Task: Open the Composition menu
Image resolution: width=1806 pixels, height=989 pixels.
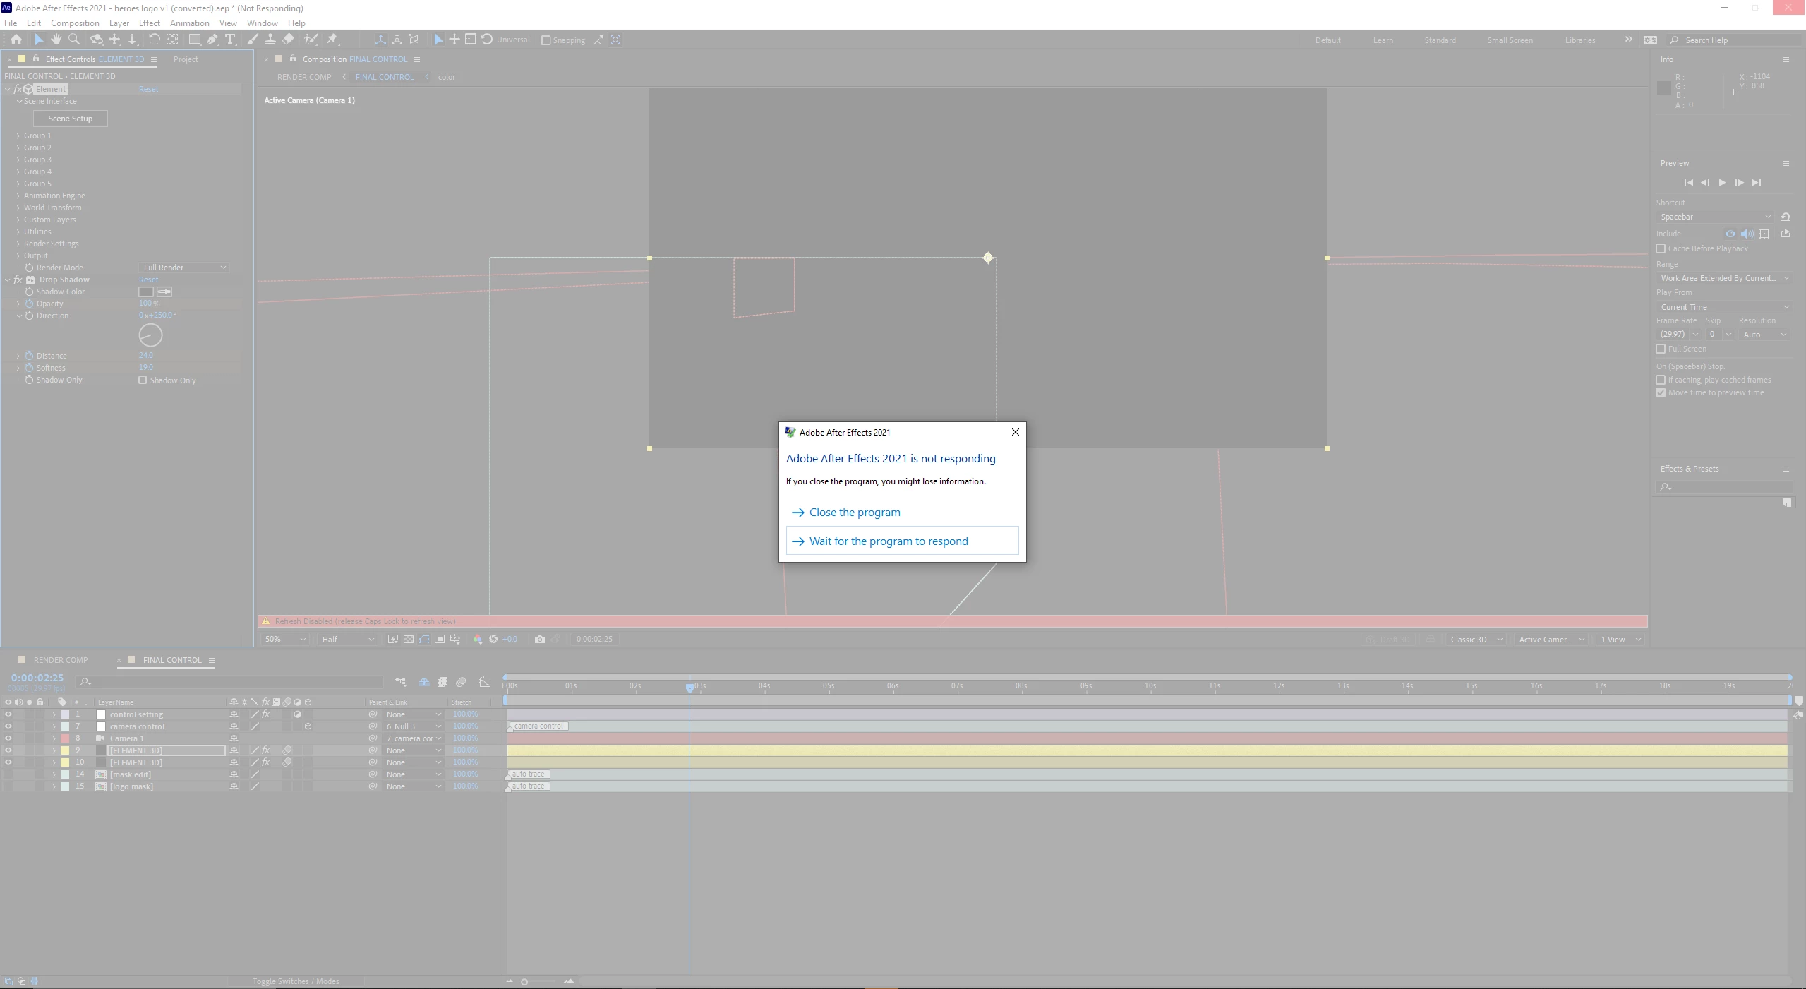Action: (x=75, y=23)
